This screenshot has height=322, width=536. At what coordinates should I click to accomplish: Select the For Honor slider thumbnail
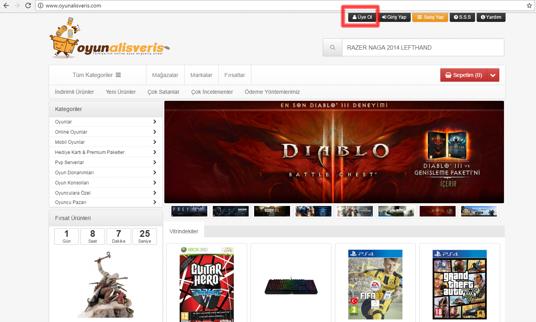coord(355,211)
